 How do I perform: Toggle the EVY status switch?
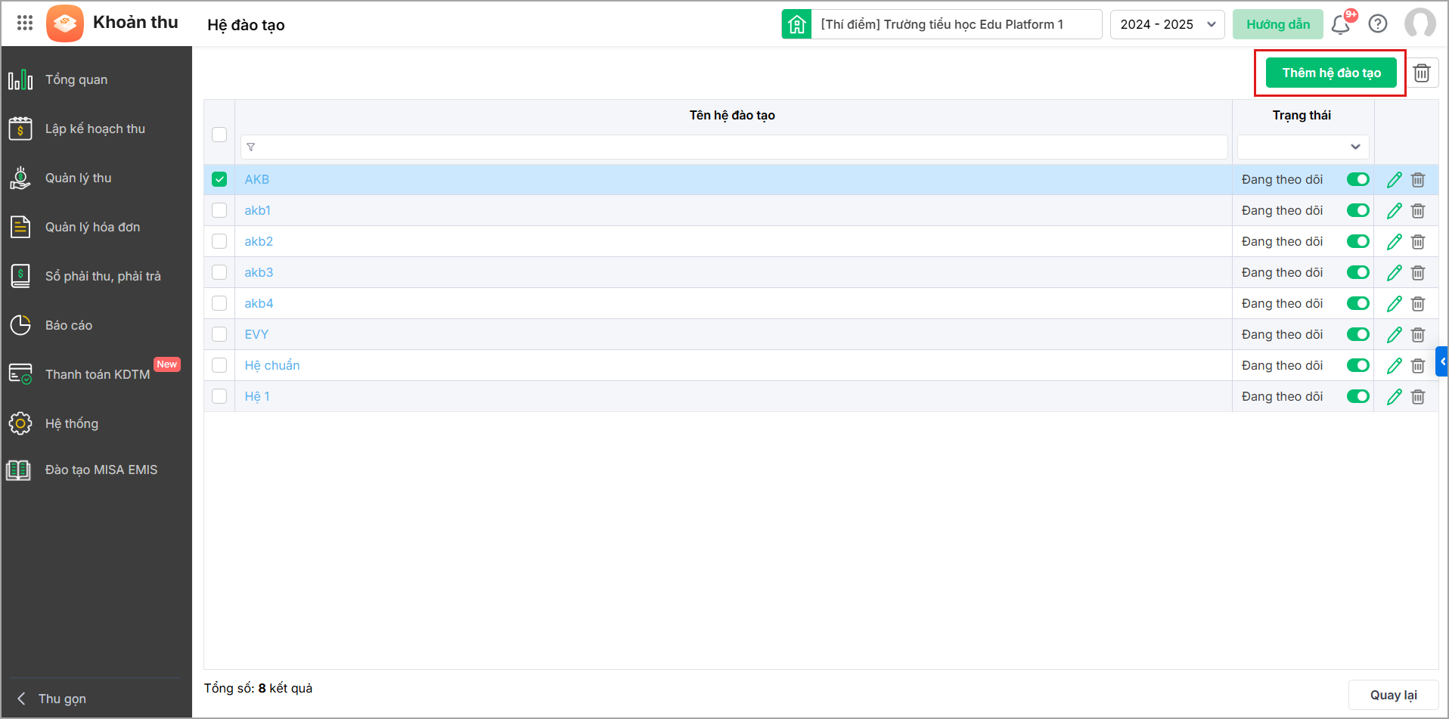click(1358, 334)
